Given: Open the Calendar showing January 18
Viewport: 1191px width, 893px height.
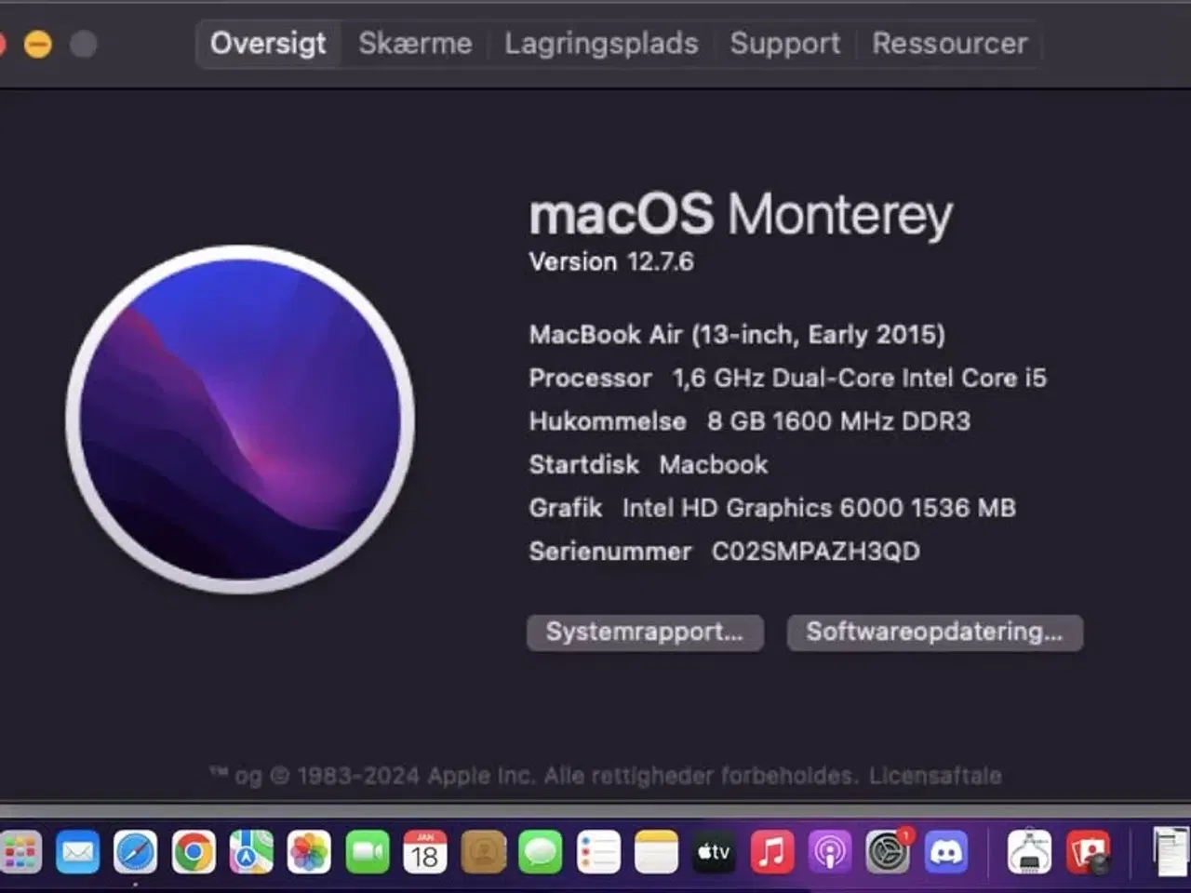Looking at the screenshot, I should 425,851.
